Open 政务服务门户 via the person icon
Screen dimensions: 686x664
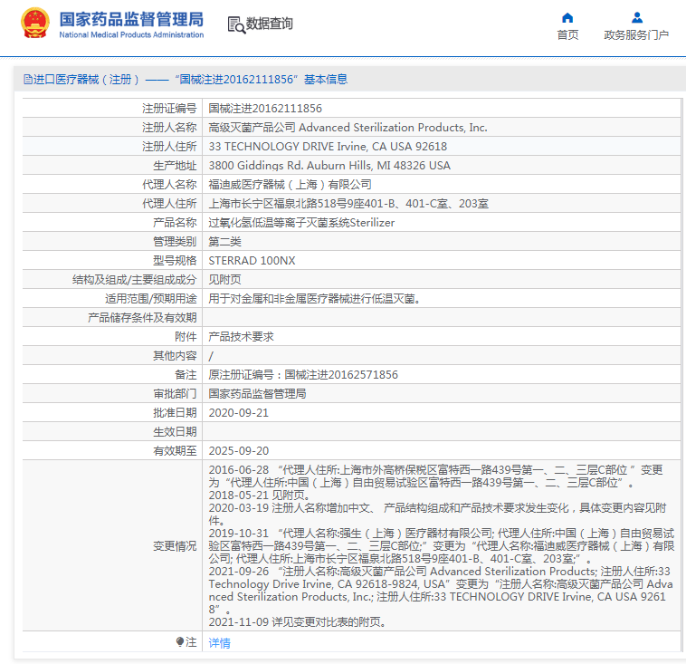(637, 17)
